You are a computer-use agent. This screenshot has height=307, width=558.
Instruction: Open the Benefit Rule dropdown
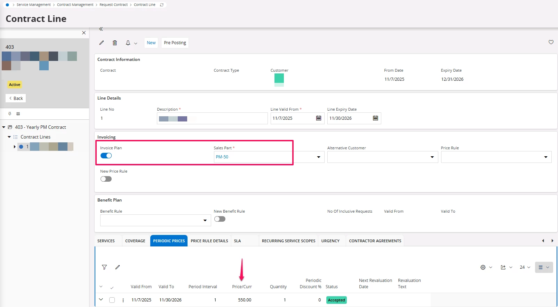(205, 220)
